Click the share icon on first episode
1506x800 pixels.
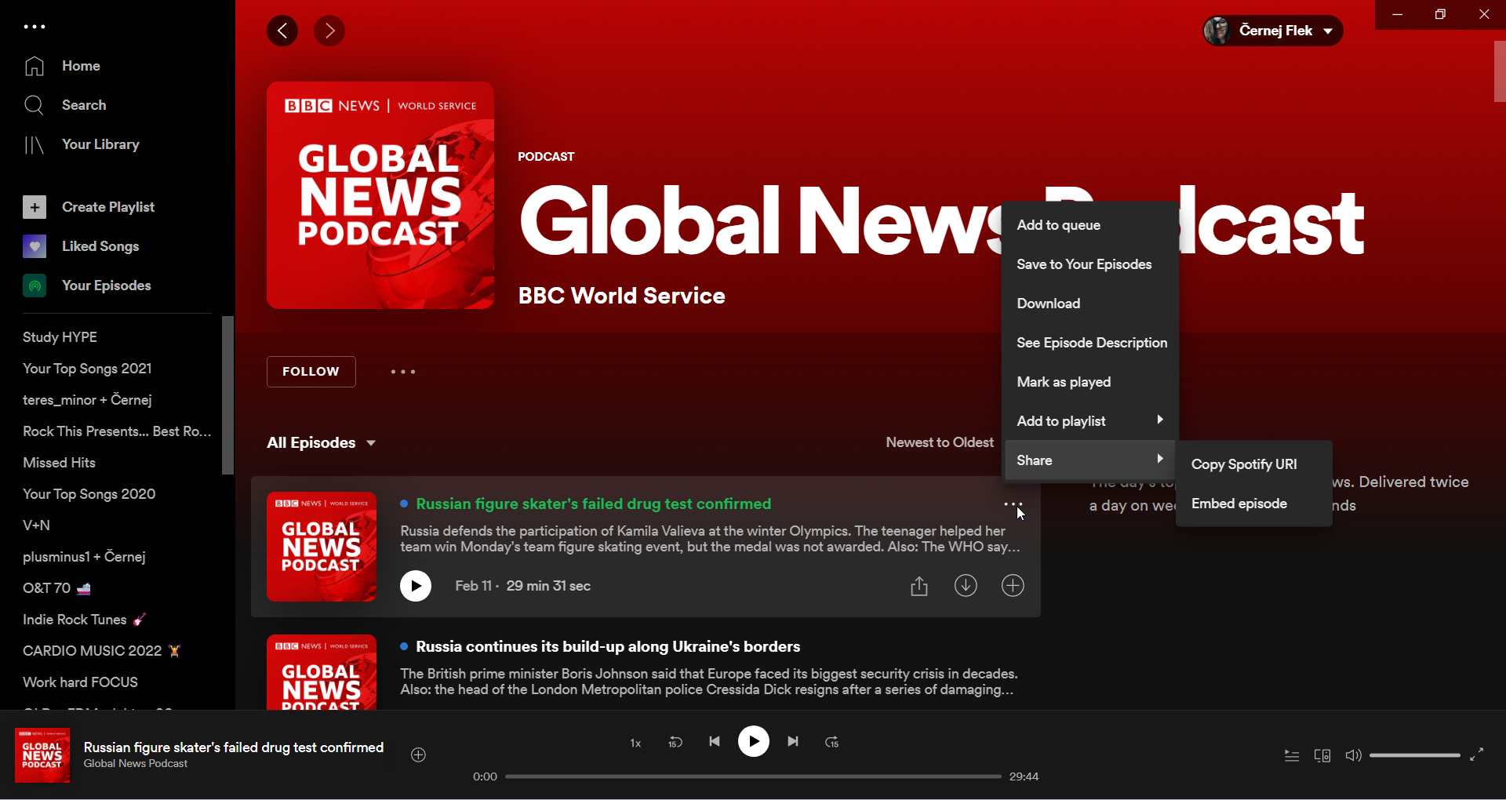coord(919,586)
